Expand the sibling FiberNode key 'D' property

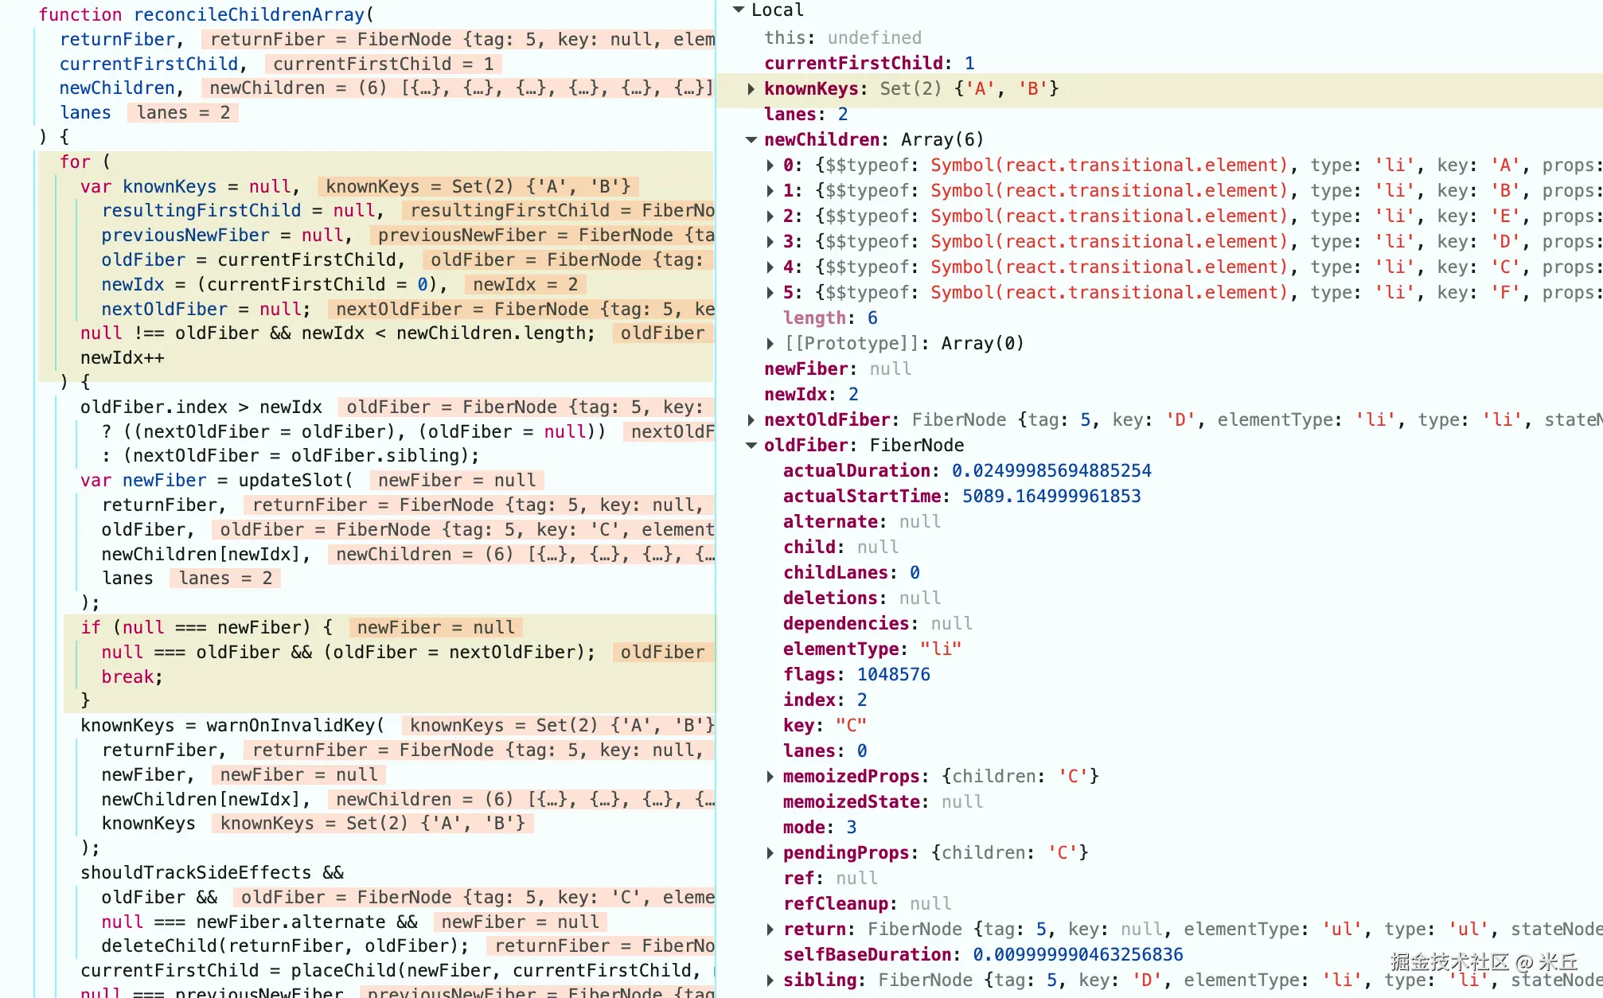click(x=770, y=980)
